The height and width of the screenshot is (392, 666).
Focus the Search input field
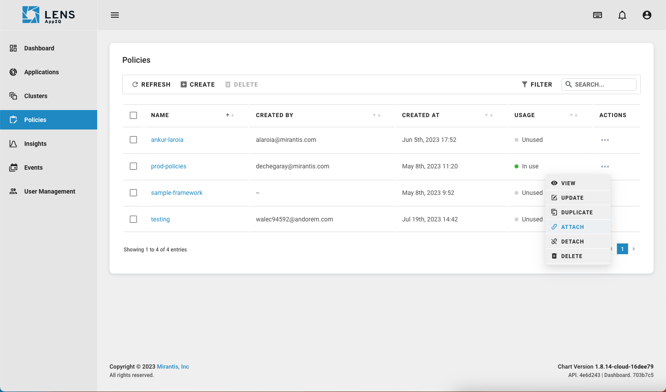point(599,84)
